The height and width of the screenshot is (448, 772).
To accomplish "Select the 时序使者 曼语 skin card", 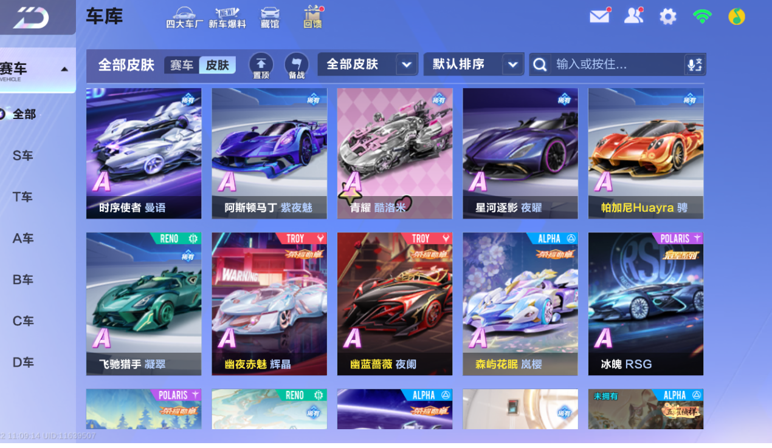I will coord(143,154).
